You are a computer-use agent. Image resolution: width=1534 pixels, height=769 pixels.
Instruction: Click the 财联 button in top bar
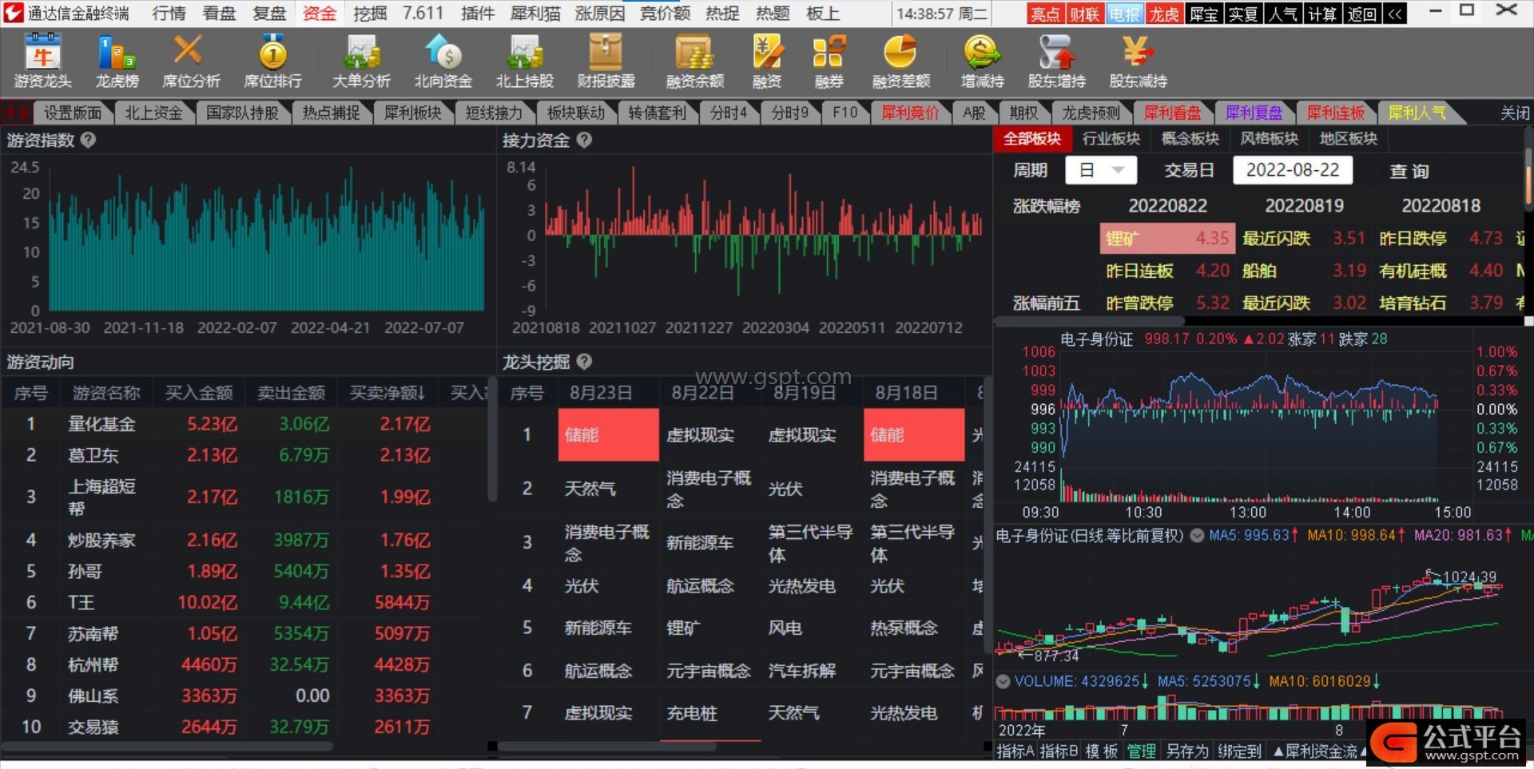[x=1084, y=14]
